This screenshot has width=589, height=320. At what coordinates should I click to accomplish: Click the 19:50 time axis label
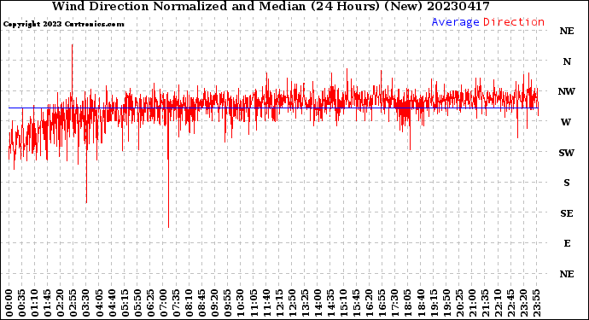[446, 303]
